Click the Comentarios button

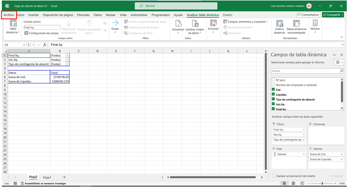tap(308, 15)
